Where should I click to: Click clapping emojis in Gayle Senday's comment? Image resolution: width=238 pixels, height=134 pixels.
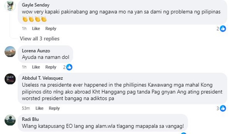coord(35,19)
